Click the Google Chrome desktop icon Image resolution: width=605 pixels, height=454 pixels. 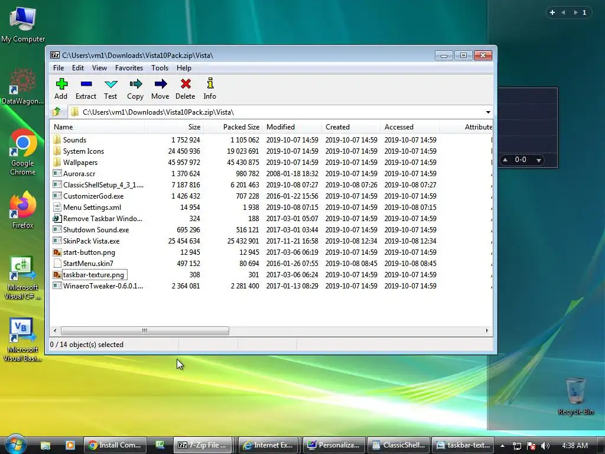[x=23, y=153]
